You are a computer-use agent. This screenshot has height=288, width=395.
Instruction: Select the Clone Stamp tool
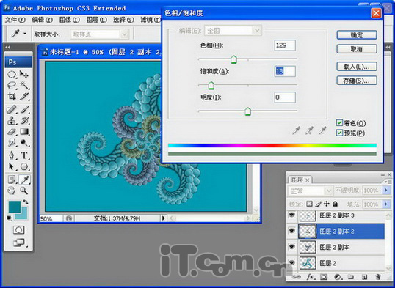coord(12,121)
